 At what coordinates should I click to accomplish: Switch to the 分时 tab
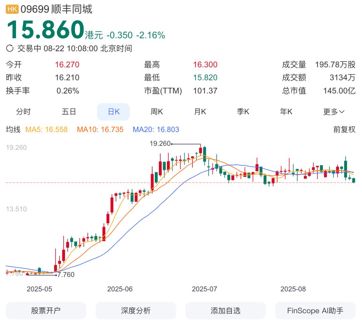[23, 112]
